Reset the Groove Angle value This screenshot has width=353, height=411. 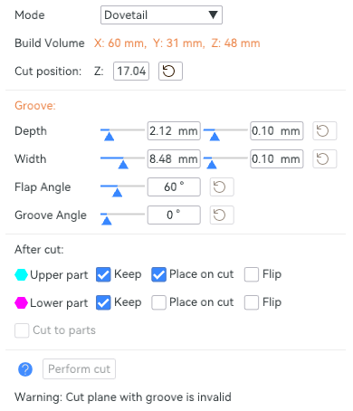point(222,215)
